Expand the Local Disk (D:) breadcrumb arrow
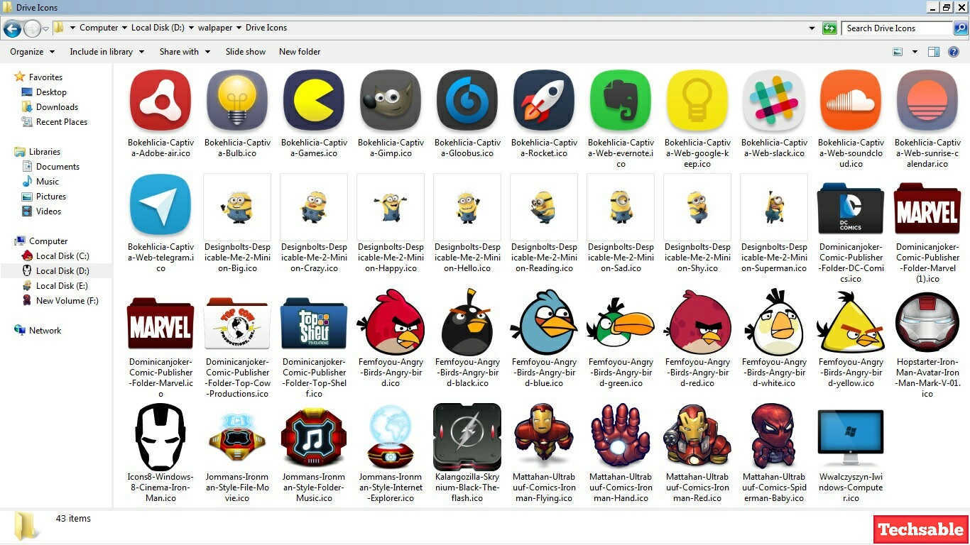Viewport: 970px width, 545px height. (x=190, y=28)
